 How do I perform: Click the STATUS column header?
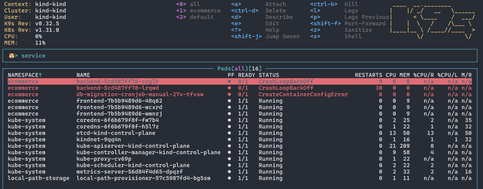[x=269, y=75]
